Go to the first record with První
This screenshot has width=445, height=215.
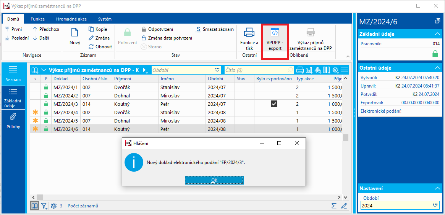coord(13,29)
